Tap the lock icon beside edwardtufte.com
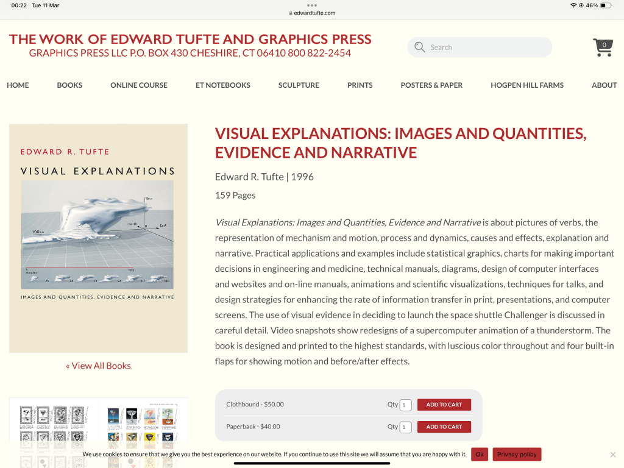 click(x=291, y=13)
